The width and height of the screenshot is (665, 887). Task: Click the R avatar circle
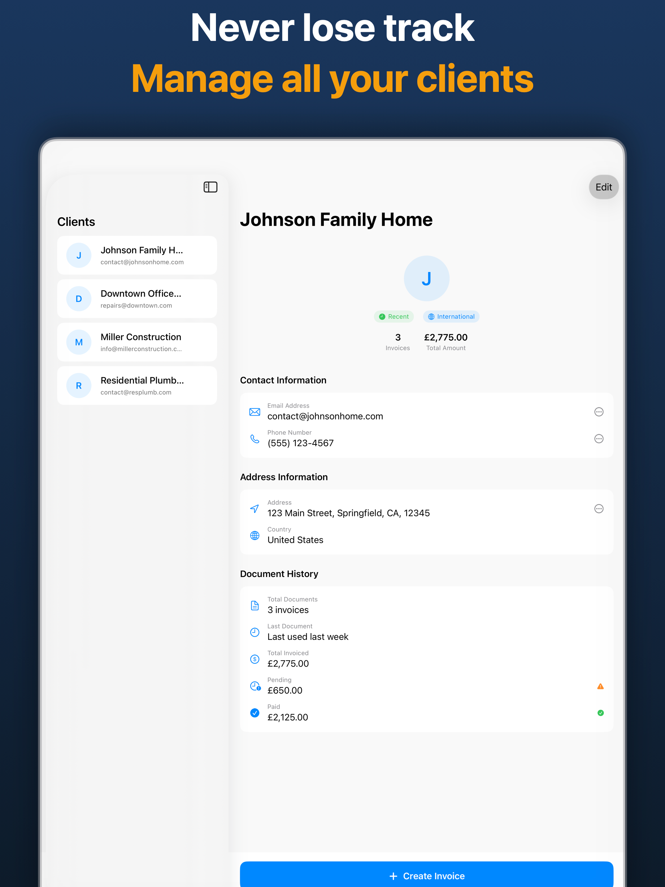79,385
